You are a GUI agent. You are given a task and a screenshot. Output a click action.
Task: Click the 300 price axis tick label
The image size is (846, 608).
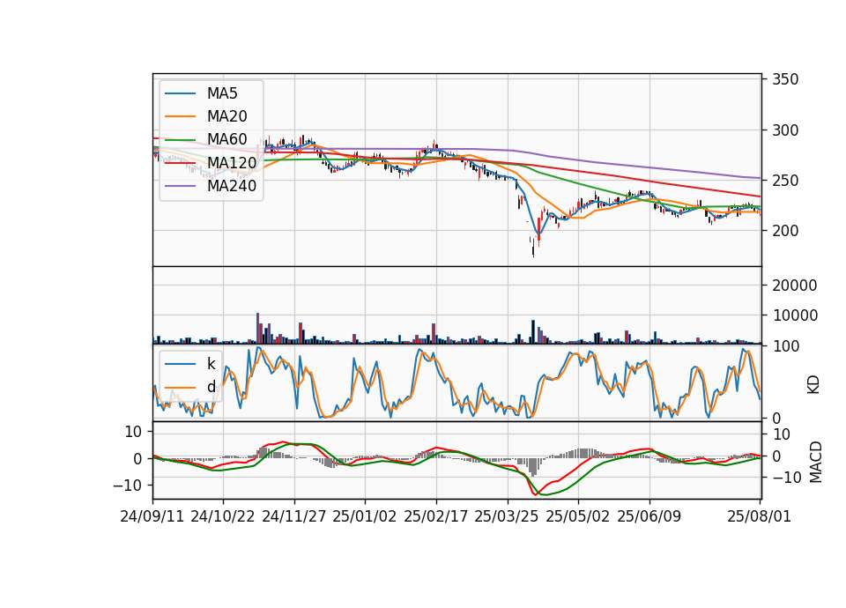pyautogui.click(x=785, y=130)
